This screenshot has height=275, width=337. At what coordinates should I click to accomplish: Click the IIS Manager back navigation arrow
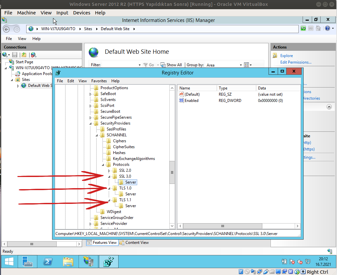point(6,29)
